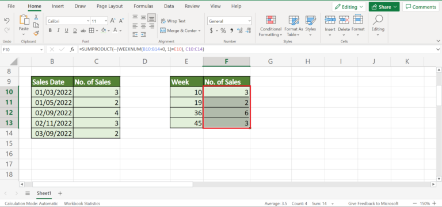Open the Editing mode dropdown button
The image size is (442, 207).
[349, 7]
